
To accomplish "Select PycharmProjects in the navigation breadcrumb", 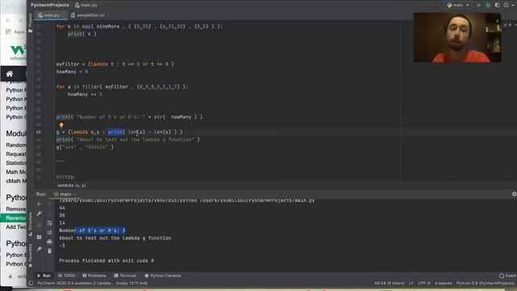I will pyautogui.click(x=50, y=5).
